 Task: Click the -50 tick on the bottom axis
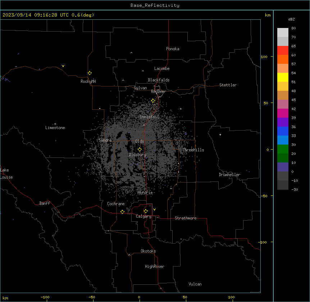coord(92,297)
